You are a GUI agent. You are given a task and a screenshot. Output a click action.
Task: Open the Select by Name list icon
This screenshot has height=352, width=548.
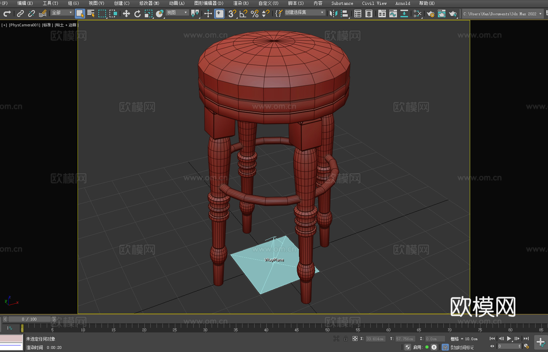coord(91,13)
